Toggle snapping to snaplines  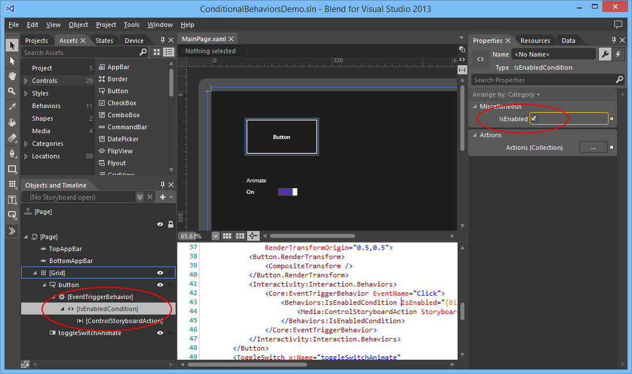[x=253, y=236]
